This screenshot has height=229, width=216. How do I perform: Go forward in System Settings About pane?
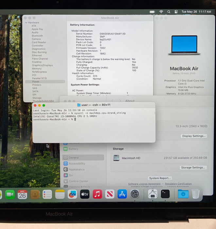120,101
